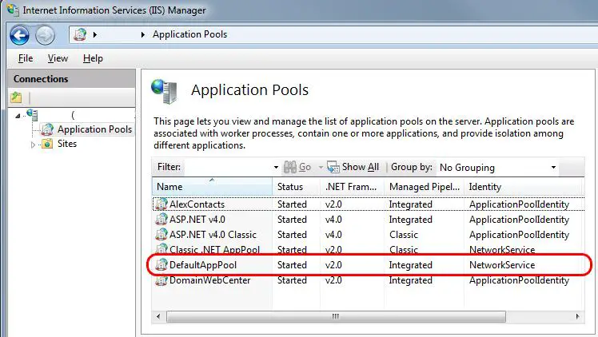
Task: Click the Filter text input field
Action: [228, 167]
